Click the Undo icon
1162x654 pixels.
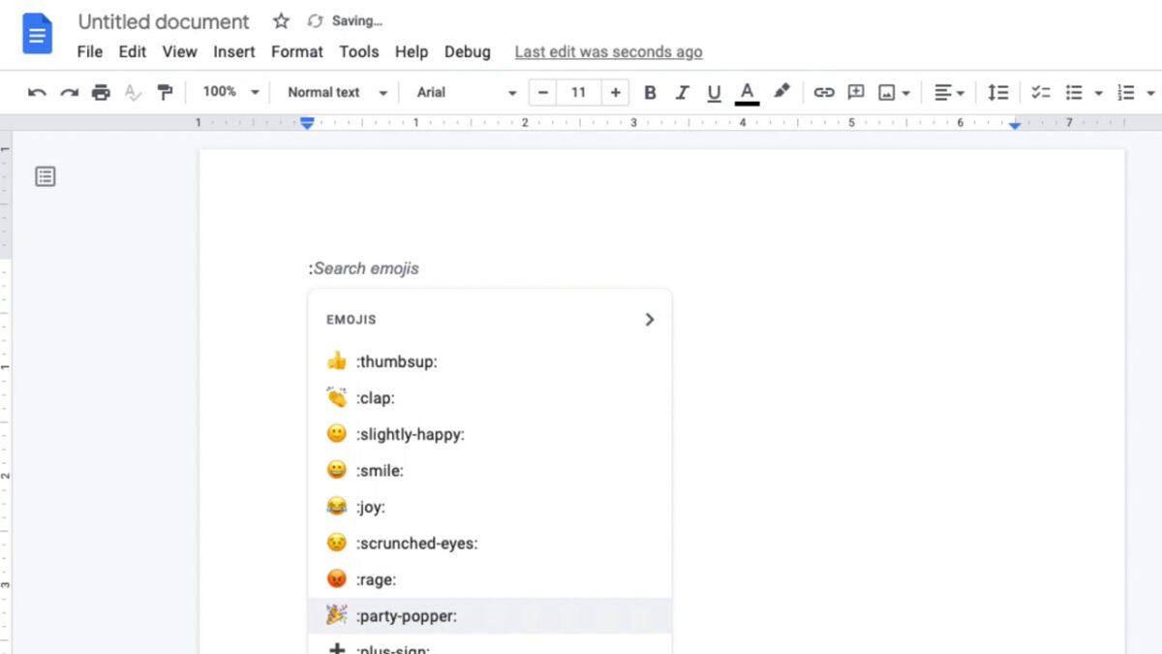pos(37,92)
